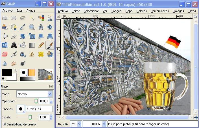
Task: Select the Ellipse Select tool
Action: coord(14,18)
